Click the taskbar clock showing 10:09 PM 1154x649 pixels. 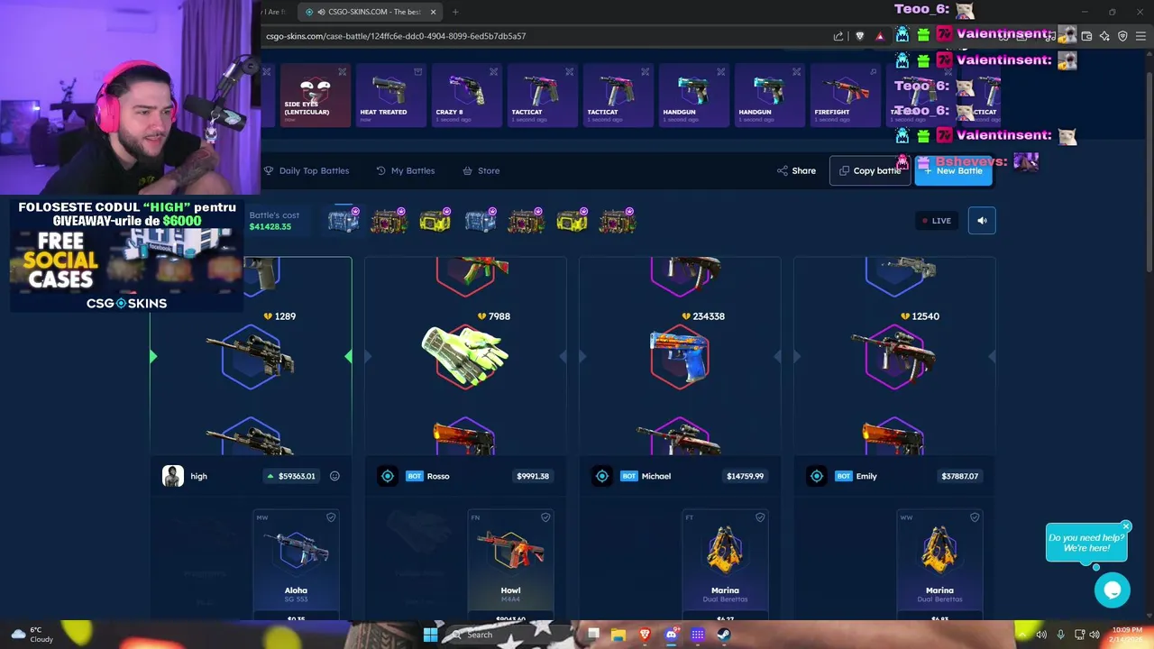click(x=1127, y=635)
